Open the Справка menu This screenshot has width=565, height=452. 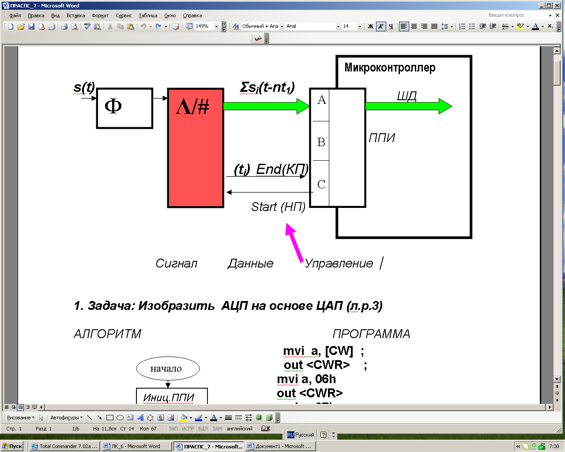(192, 15)
